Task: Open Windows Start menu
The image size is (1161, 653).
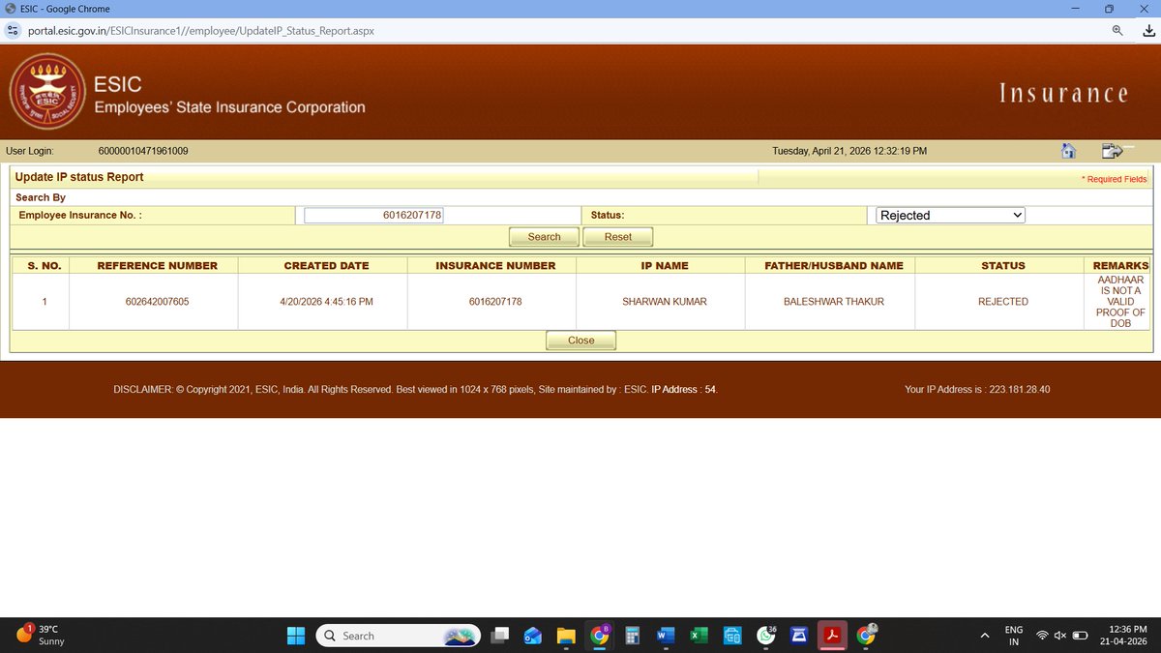Action: coord(296,636)
